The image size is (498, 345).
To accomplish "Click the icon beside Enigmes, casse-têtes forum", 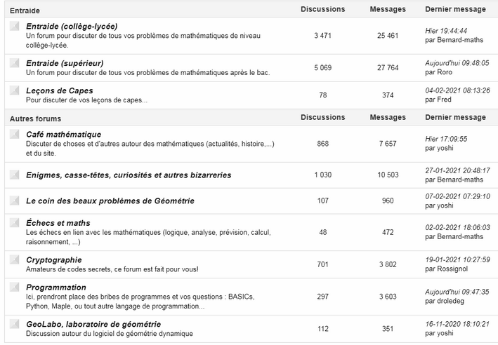I will point(15,175).
